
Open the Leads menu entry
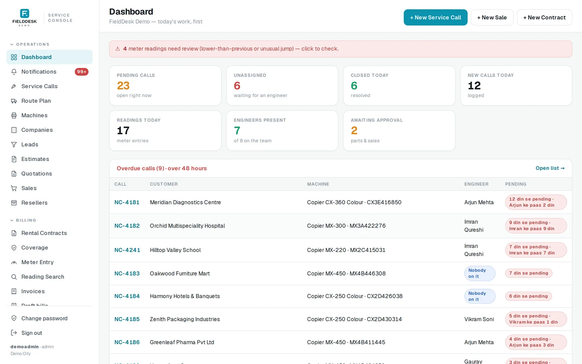pos(49,144)
